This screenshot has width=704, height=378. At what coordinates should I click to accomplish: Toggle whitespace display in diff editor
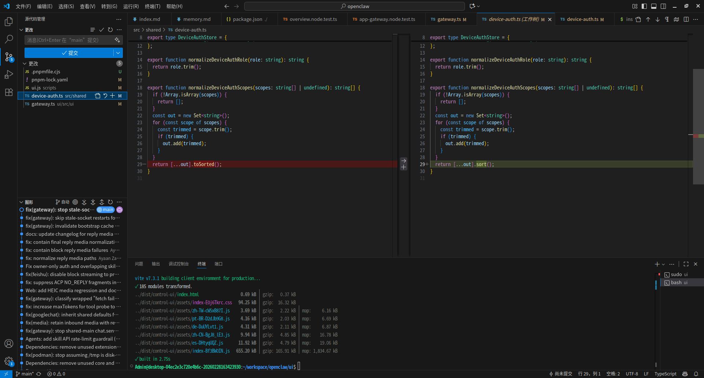point(667,19)
